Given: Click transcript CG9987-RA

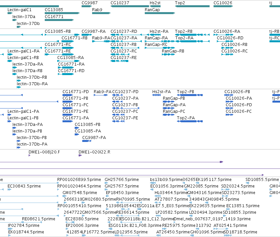Looking at the screenshot, I should pyautogui.click(x=93, y=31).
